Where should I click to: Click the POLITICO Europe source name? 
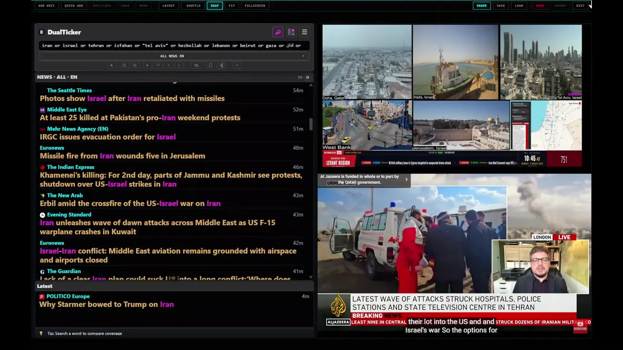68,296
